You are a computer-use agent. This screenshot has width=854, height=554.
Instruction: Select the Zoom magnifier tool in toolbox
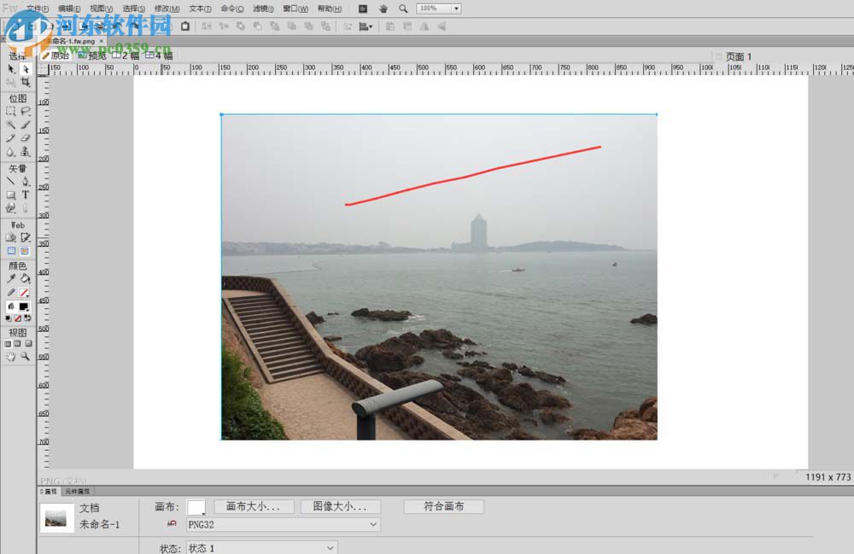pyautogui.click(x=25, y=357)
